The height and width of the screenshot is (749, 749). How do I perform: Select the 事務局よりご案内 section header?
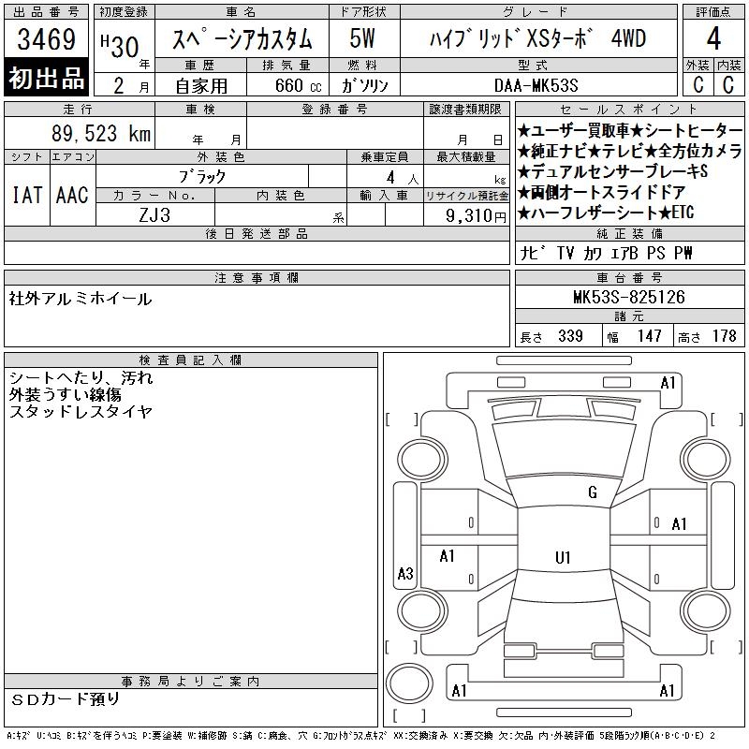pos(190,682)
